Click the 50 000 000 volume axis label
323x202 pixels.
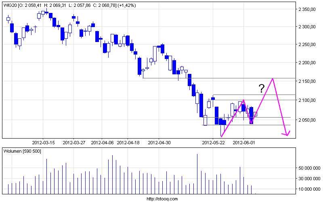[309, 168]
